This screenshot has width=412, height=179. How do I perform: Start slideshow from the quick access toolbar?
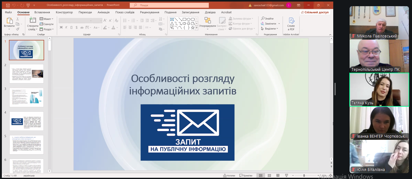tap(28, 5)
